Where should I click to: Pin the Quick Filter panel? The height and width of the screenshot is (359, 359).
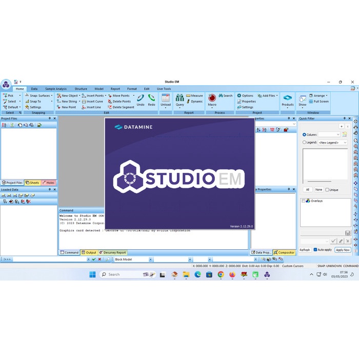point(344,118)
